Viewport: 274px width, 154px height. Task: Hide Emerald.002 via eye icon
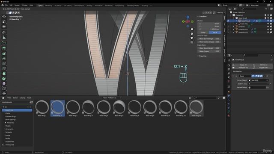coord(268,33)
